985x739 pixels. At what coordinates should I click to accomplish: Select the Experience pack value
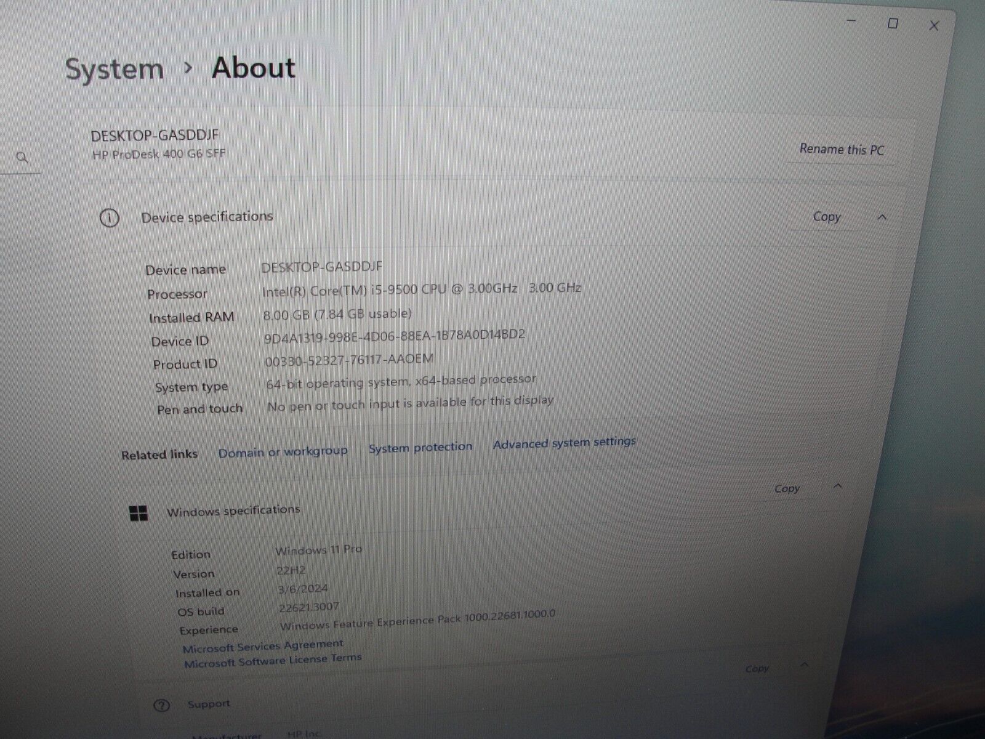pyautogui.click(x=417, y=620)
